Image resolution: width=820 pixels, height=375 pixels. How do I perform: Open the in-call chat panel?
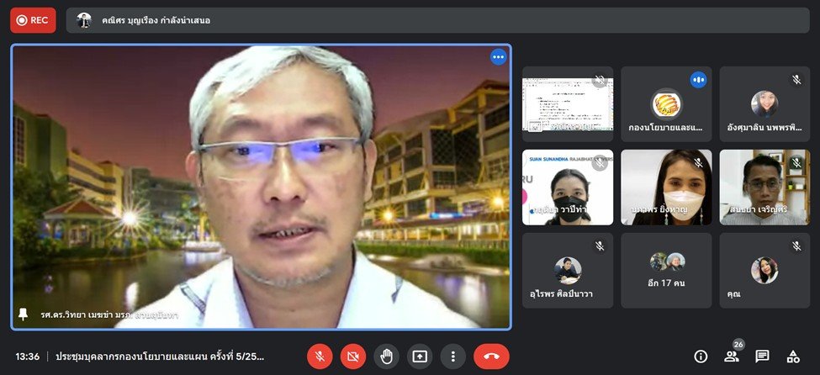[x=762, y=357]
